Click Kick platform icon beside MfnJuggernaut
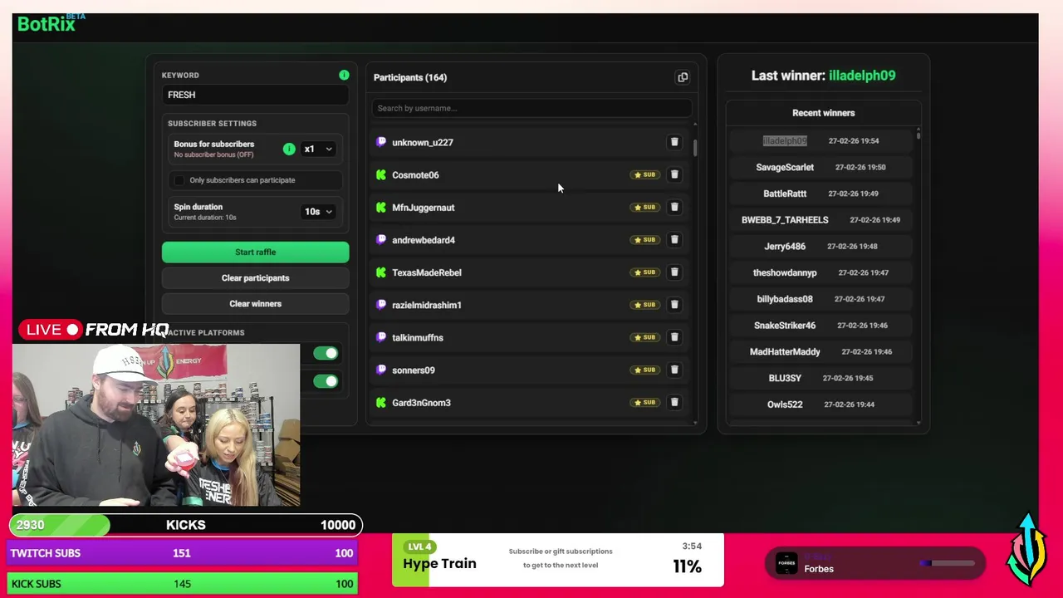The width and height of the screenshot is (1063, 598). click(x=381, y=207)
